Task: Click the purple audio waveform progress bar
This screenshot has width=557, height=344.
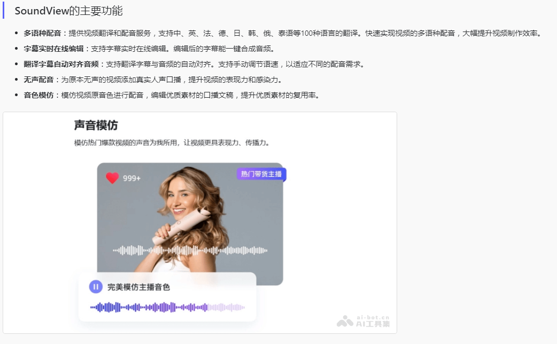Action: (x=167, y=308)
